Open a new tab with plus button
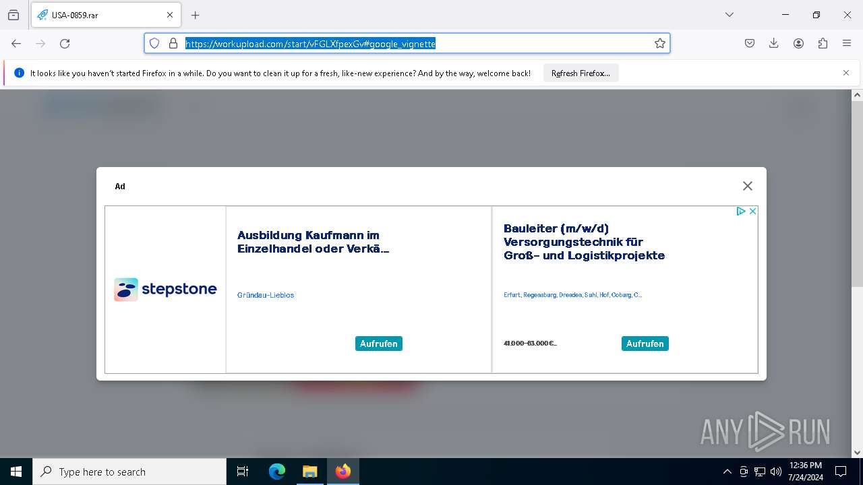The height and width of the screenshot is (485, 863). pyautogui.click(x=196, y=15)
